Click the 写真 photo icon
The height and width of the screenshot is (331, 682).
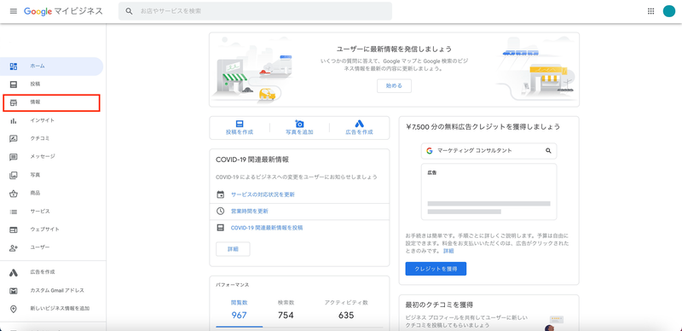pos(14,175)
